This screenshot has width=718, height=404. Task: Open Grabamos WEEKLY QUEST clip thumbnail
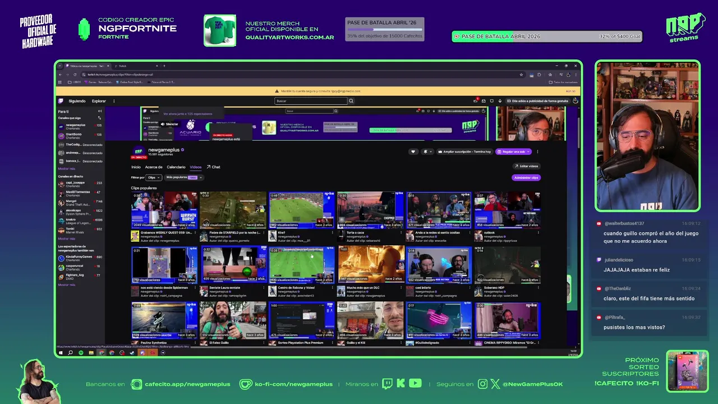[x=164, y=210]
